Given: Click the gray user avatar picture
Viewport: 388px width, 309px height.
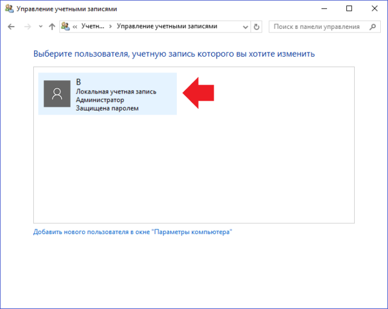Looking at the screenshot, I should (57, 94).
